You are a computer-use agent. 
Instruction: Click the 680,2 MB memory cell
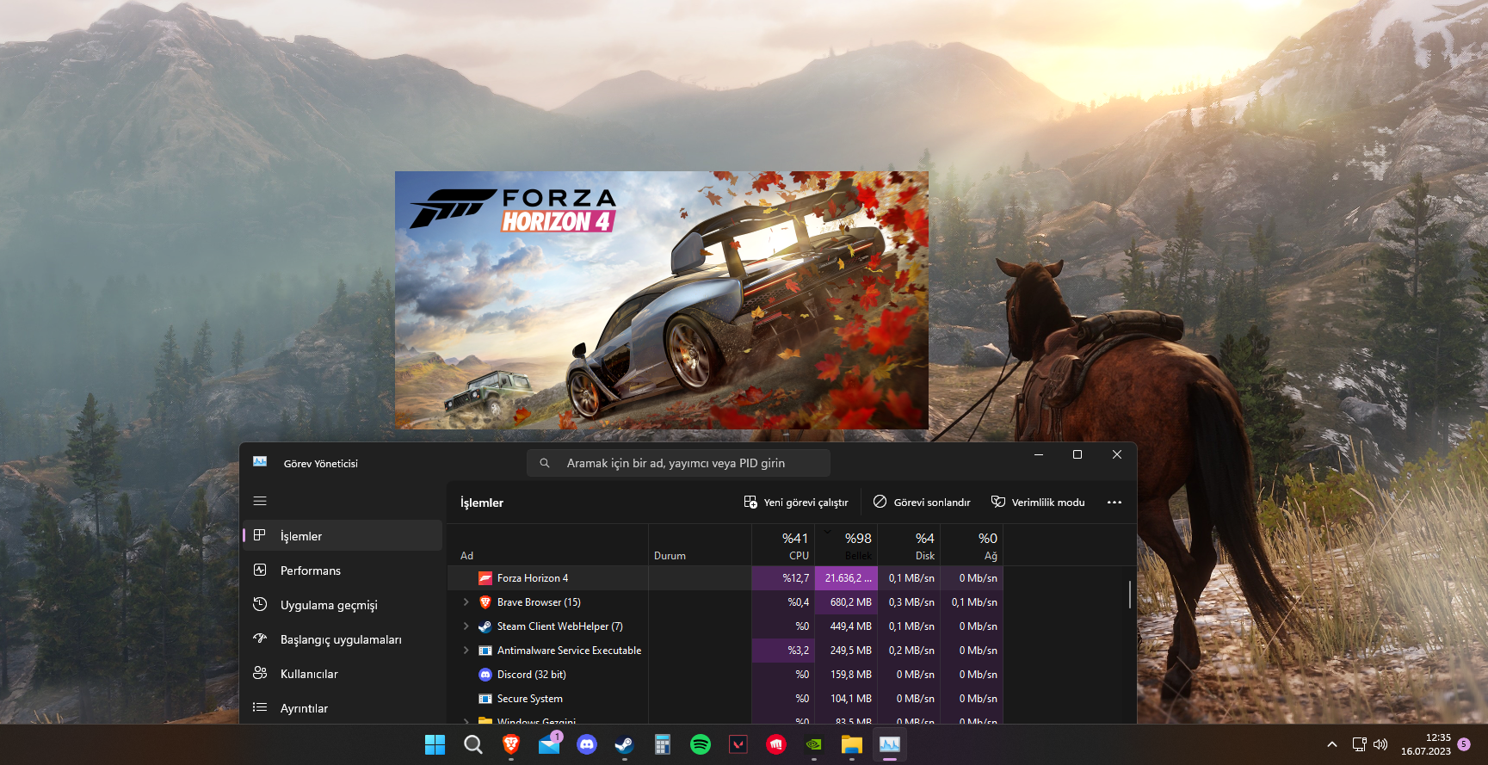(x=846, y=602)
